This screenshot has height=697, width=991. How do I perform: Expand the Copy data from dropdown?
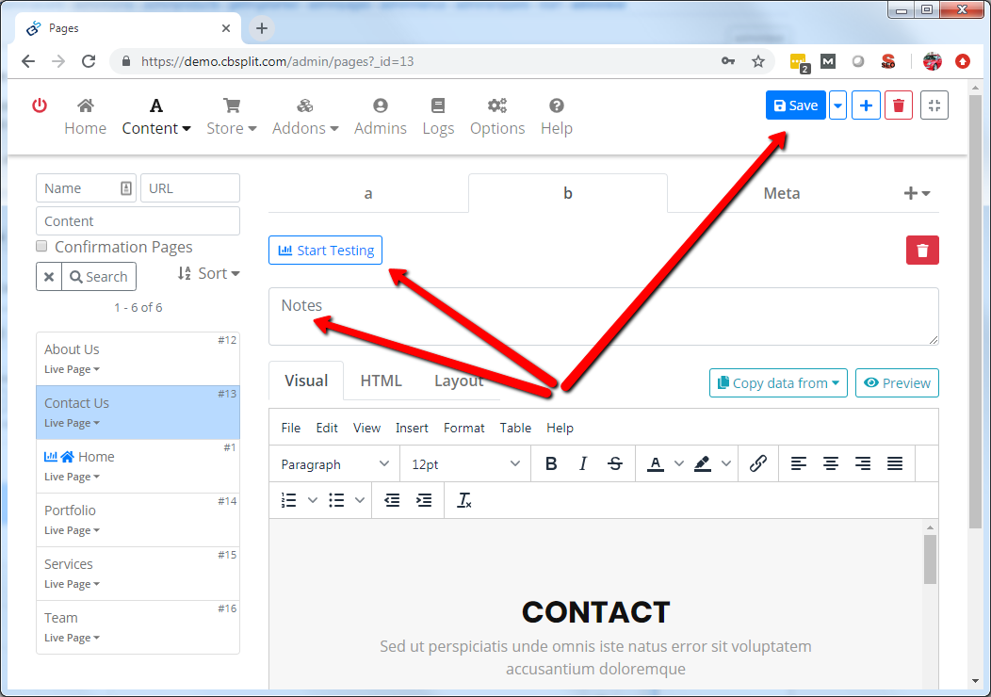[x=778, y=383]
